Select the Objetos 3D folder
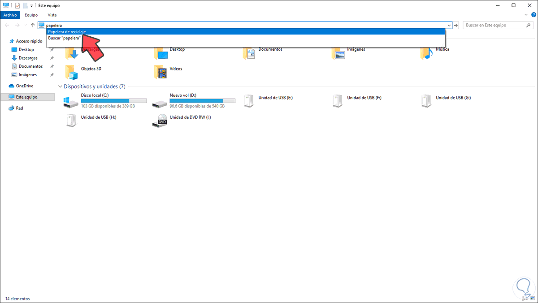Viewport: 538px width, 303px height. pos(82,72)
